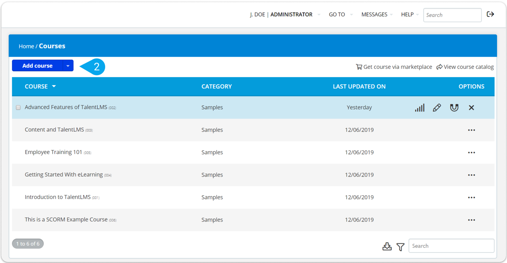Click Samples category in Employee Training 101 row
Screen dimensions: 507x263
tap(212, 153)
